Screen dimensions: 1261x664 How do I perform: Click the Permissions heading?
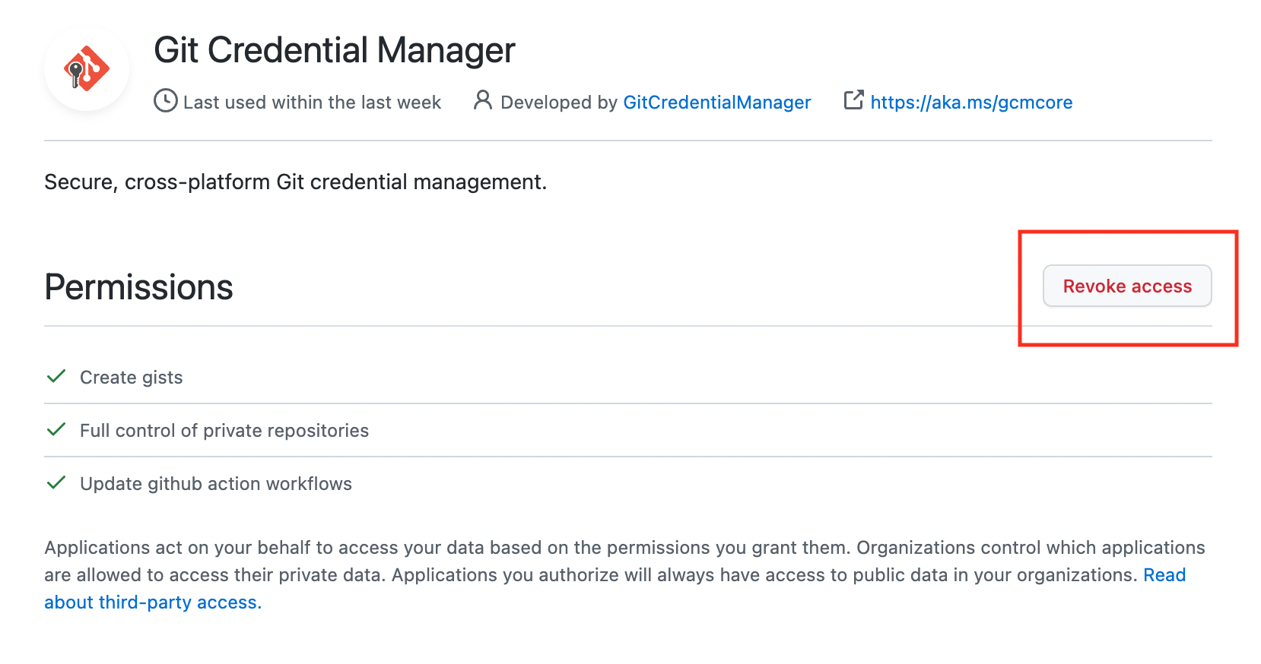(x=139, y=287)
